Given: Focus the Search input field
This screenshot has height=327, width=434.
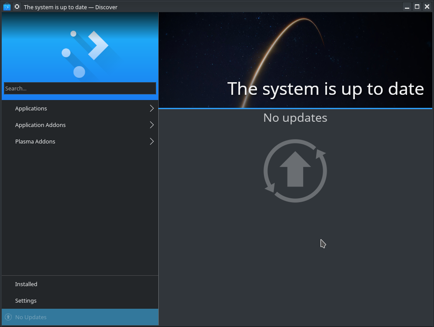Looking at the screenshot, I should [80, 88].
